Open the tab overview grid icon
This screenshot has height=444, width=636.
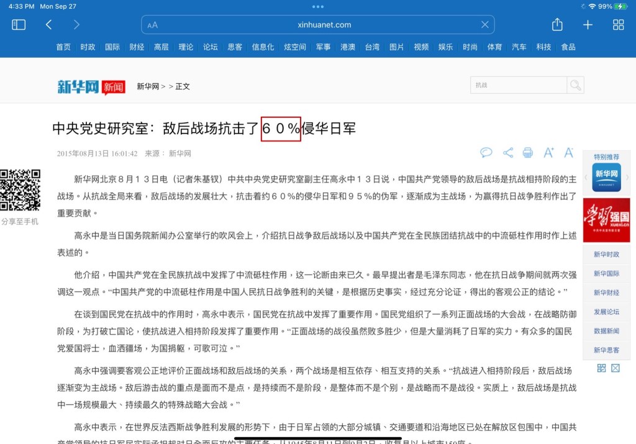[x=618, y=25]
